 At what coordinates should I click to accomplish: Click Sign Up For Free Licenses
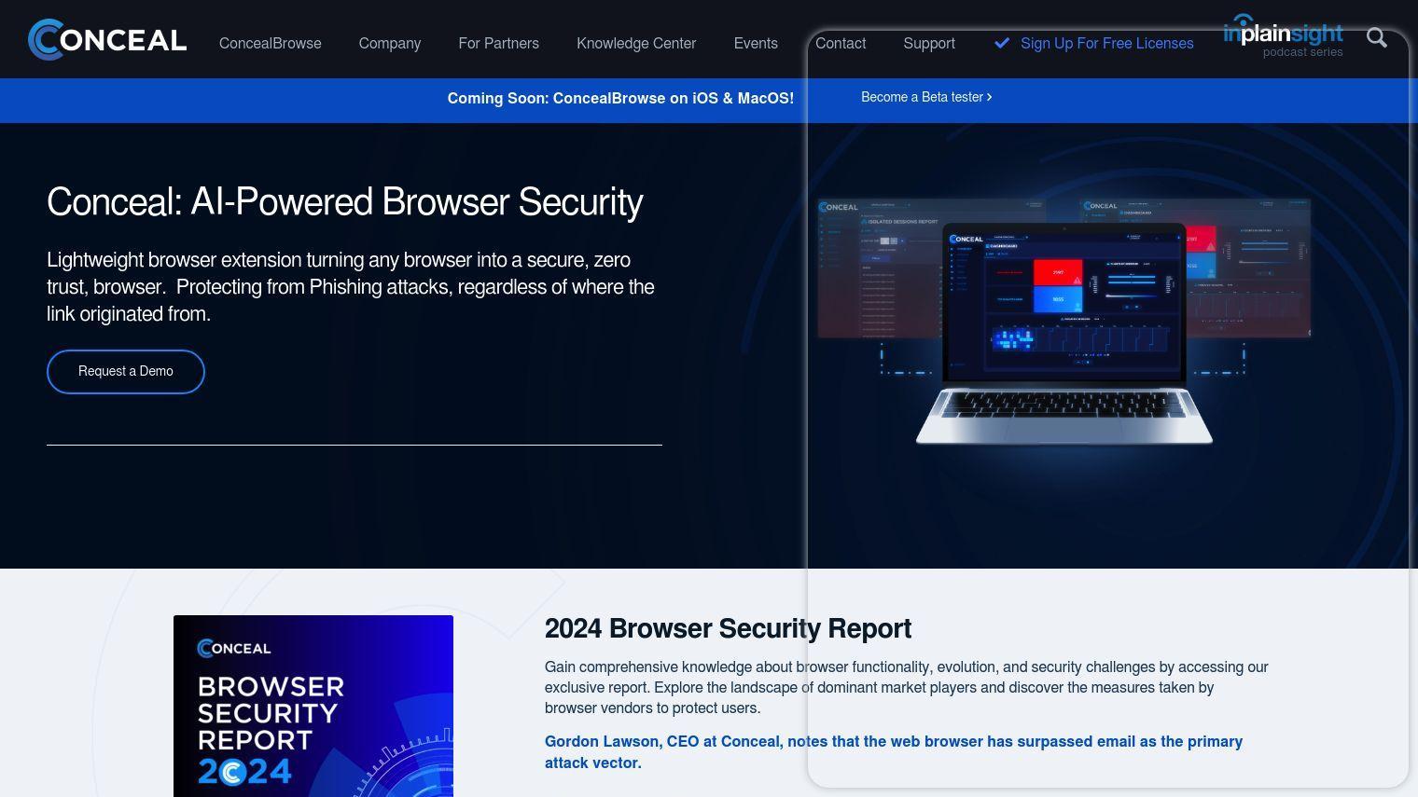tap(1094, 43)
